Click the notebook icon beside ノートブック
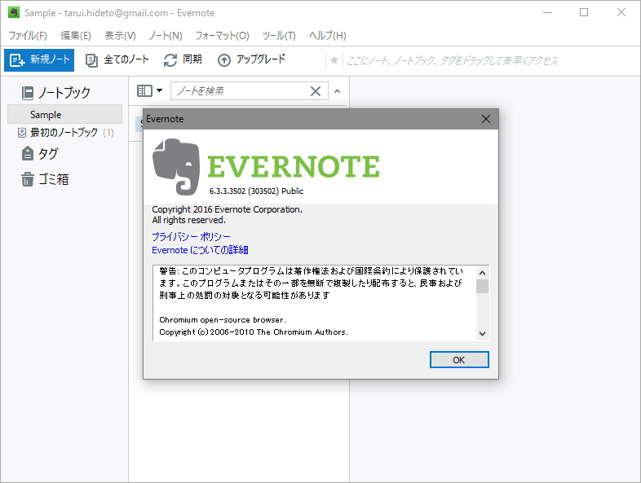The width and height of the screenshot is (641, 483). (28, 93)
